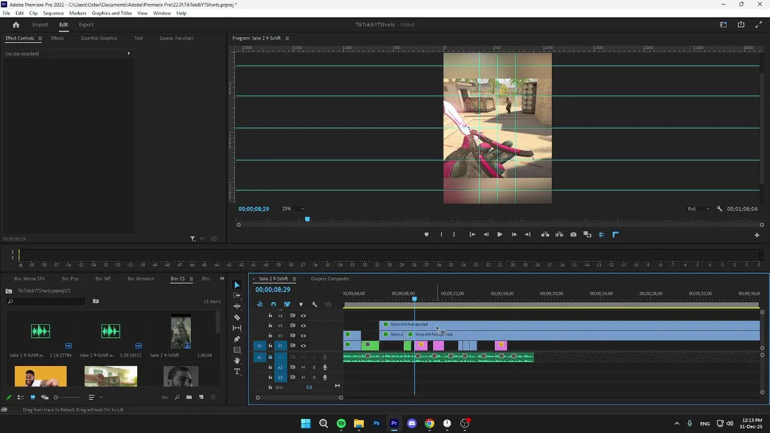Open Program Monitor settings wrench

(x=719, y=209)
